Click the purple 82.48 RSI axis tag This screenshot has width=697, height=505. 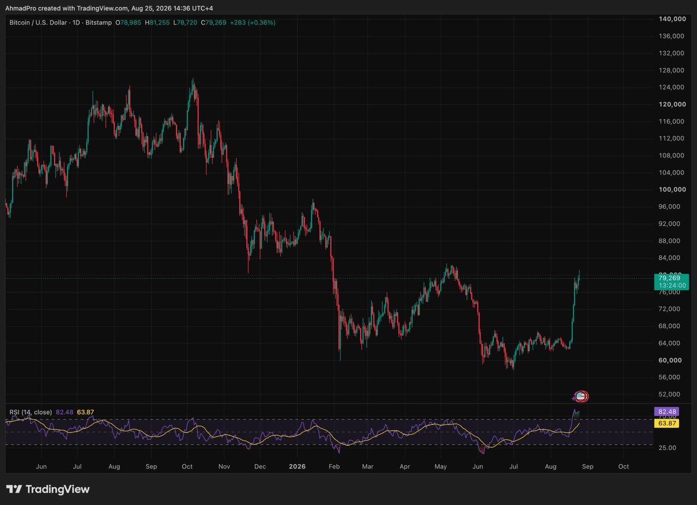coord(666,412)
